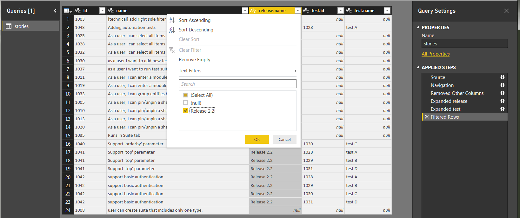This screenshot has width=520, height=218.
Task: Click the 'Release 2.2' cell in row 23
Action: (275, 202)
